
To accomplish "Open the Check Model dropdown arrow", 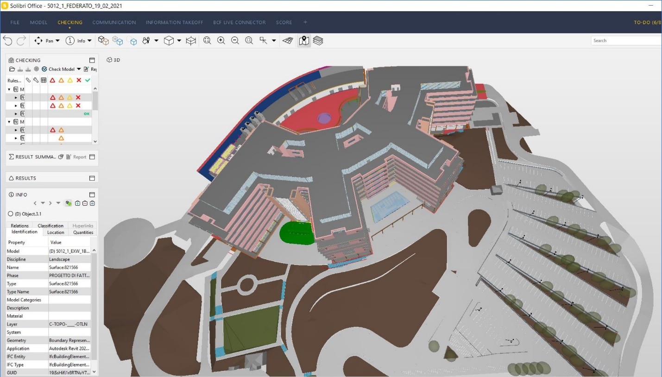I will 79,69.
